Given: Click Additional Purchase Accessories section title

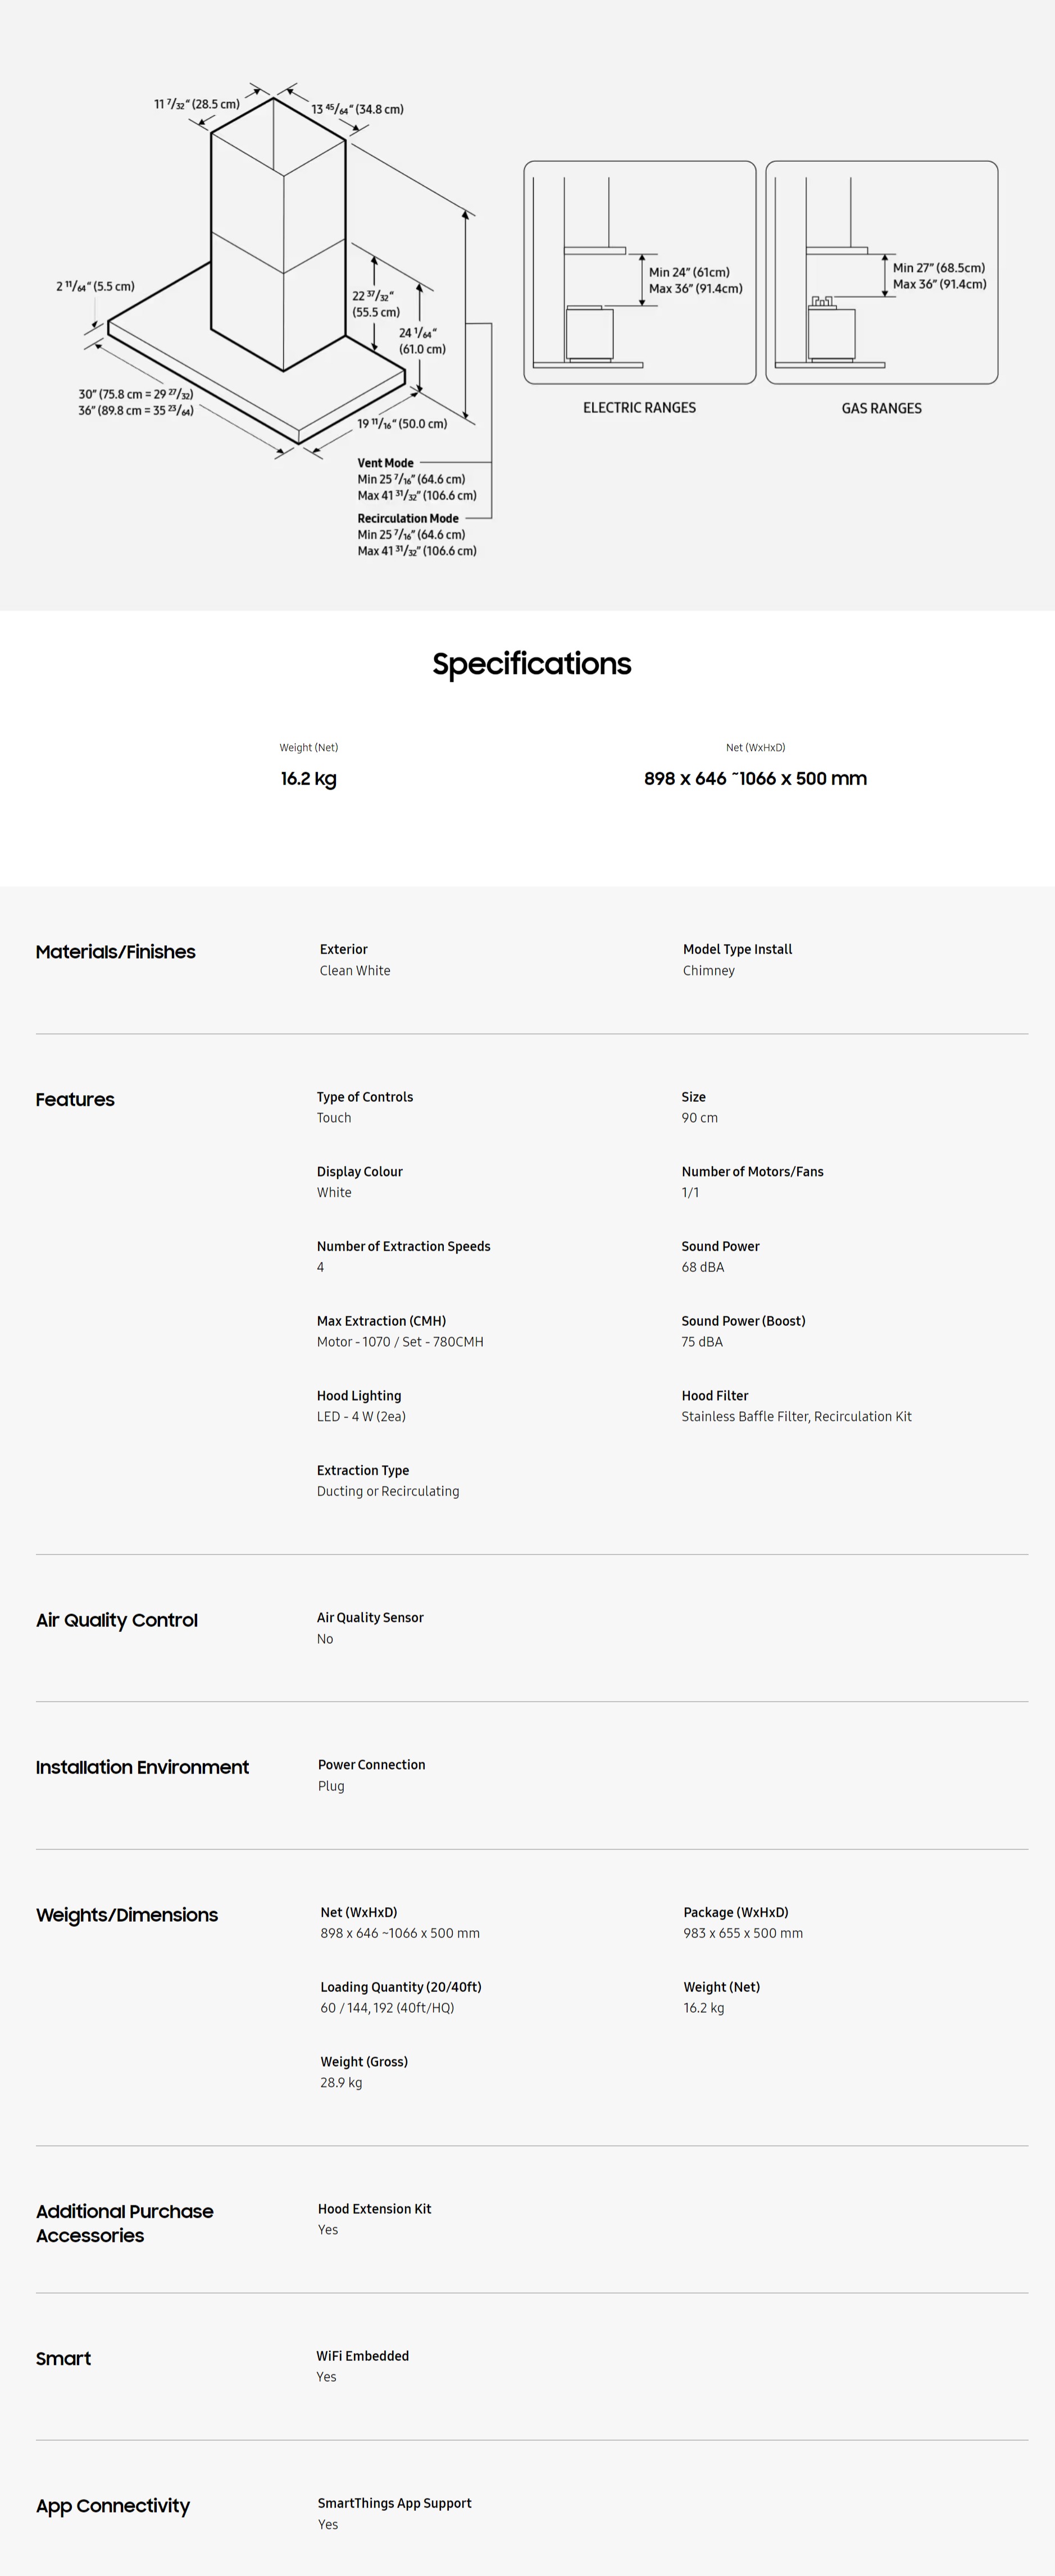Looking at the screenshot, I should 125,2223.
